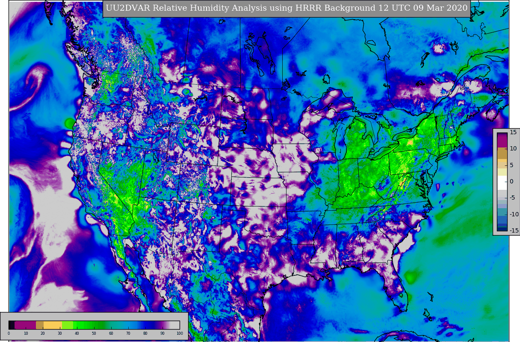The height and width of the screenshot is (342, 520).
Task: Click the '90' tick label on bottom colorbar
Action: point(162,333)
